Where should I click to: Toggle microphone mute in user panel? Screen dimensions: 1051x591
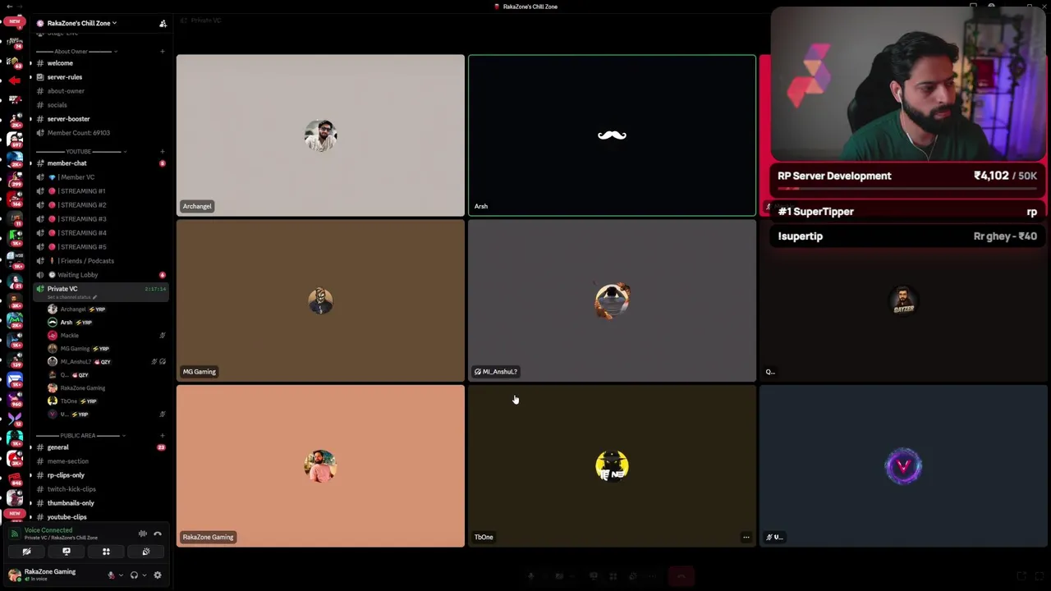111,575
